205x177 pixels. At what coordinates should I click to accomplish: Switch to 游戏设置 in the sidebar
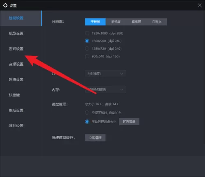[x=16, y=49]
